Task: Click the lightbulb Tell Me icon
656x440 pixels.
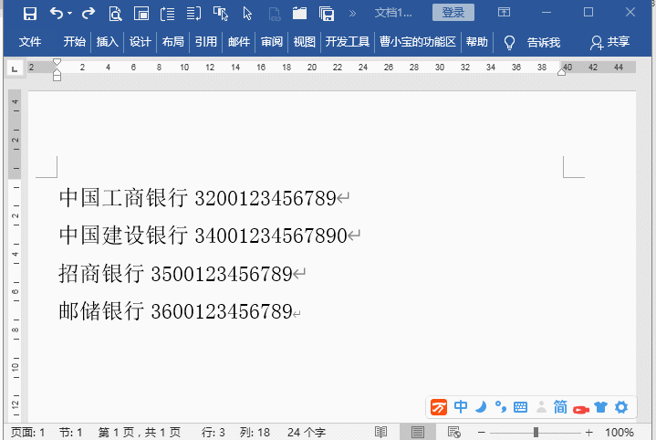Action: (509, 42)
